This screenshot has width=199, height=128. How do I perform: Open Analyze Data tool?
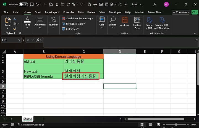tap(137, 23)
